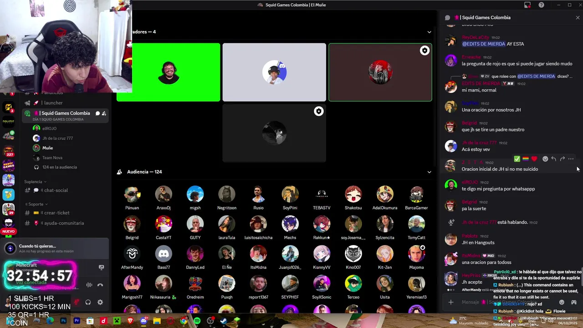Add a checkmark reaction to the message

tap(517, 159)
